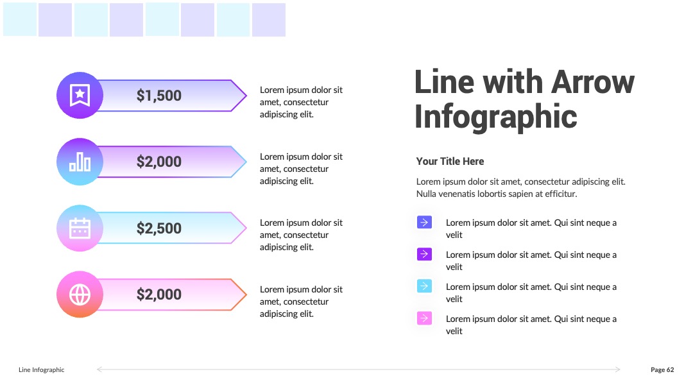Select the last lavender square swatch
693x390 pixels.
point(269,19)
